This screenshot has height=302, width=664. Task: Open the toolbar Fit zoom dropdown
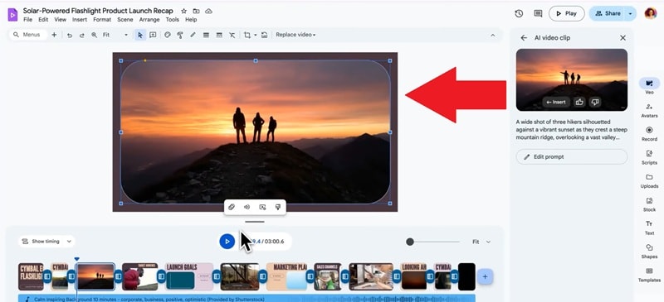[115, 35]
